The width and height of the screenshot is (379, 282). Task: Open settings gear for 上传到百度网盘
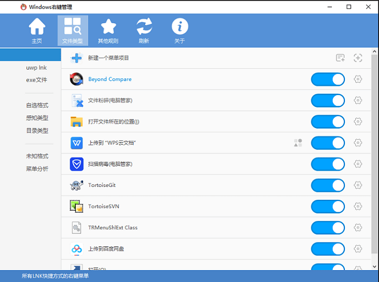click(358, 249)
